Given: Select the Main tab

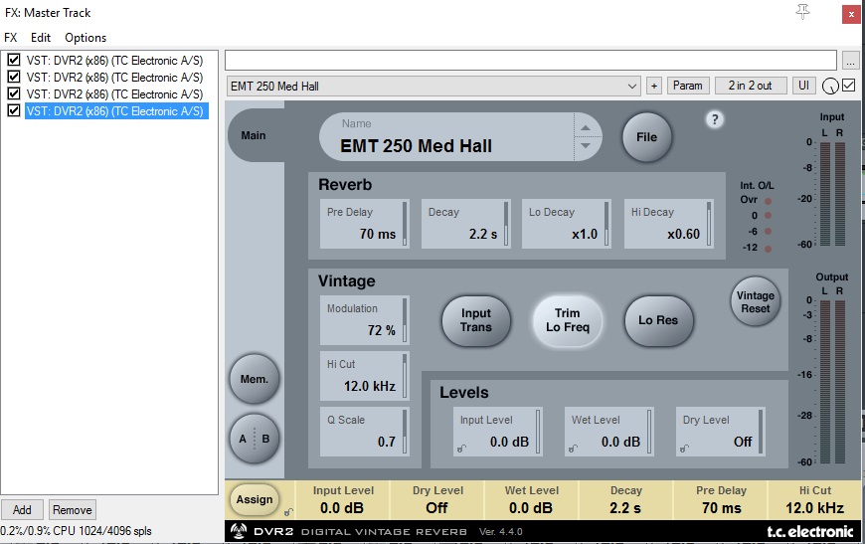Looking at the screenshot, I should pos(254,135).
